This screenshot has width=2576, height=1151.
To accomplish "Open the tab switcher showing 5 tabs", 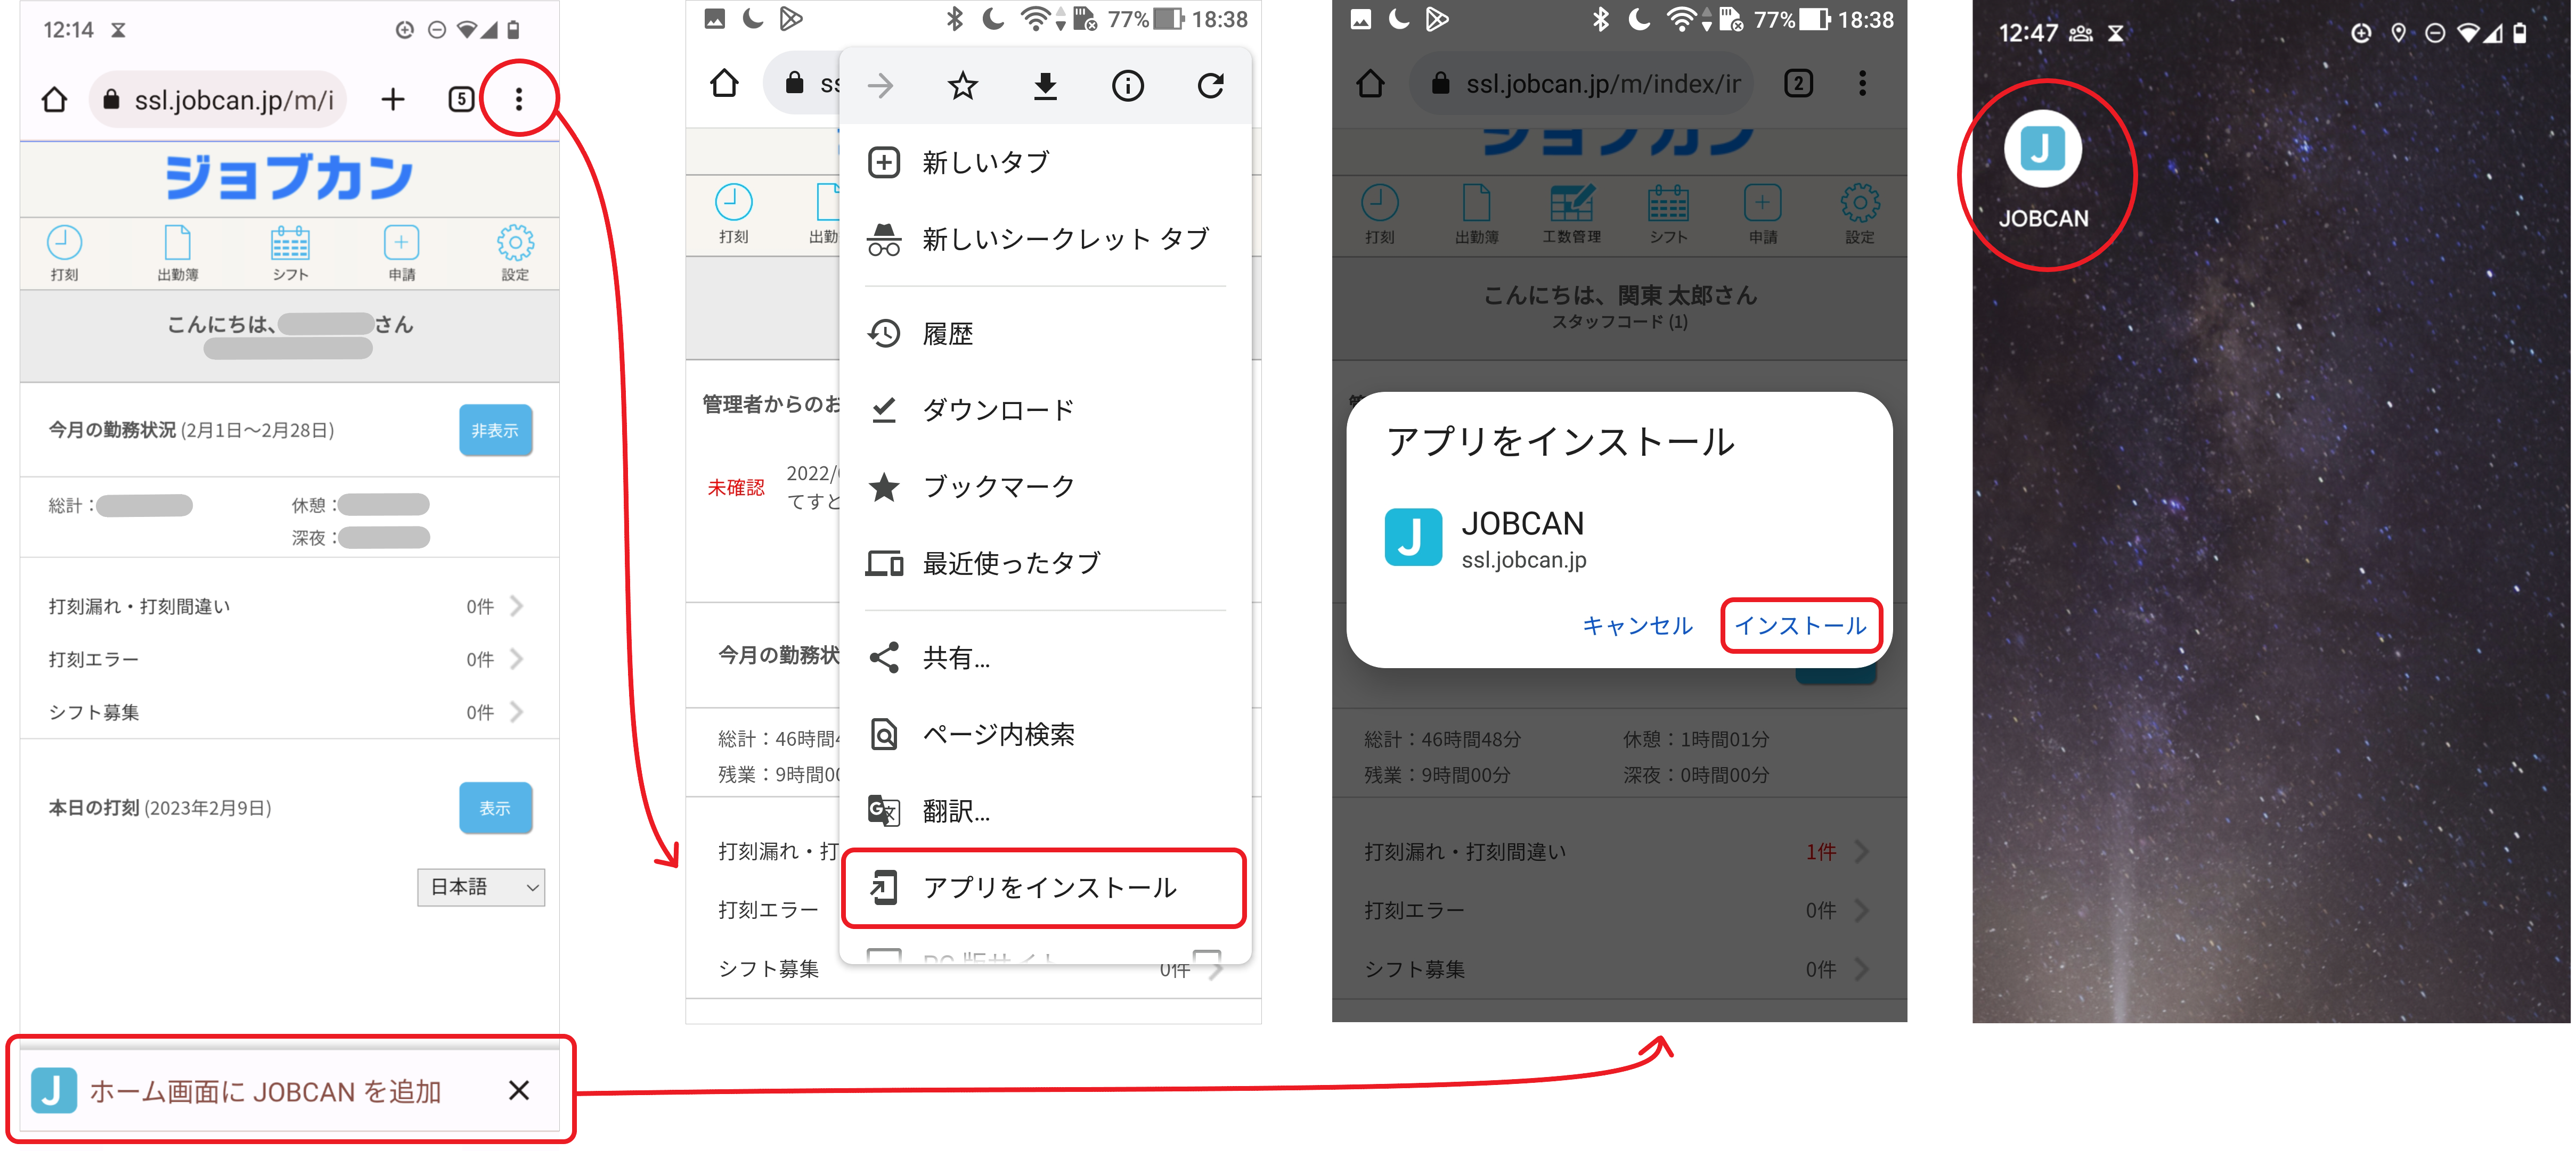I will (x=461, y=99).
